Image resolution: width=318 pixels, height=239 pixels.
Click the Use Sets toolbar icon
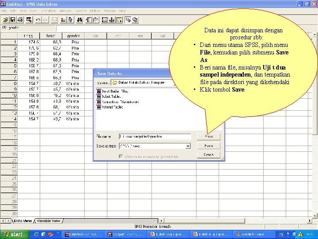pyautogui.click(x=135, y=20)
